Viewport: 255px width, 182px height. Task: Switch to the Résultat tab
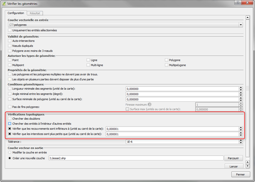(35, 13)
